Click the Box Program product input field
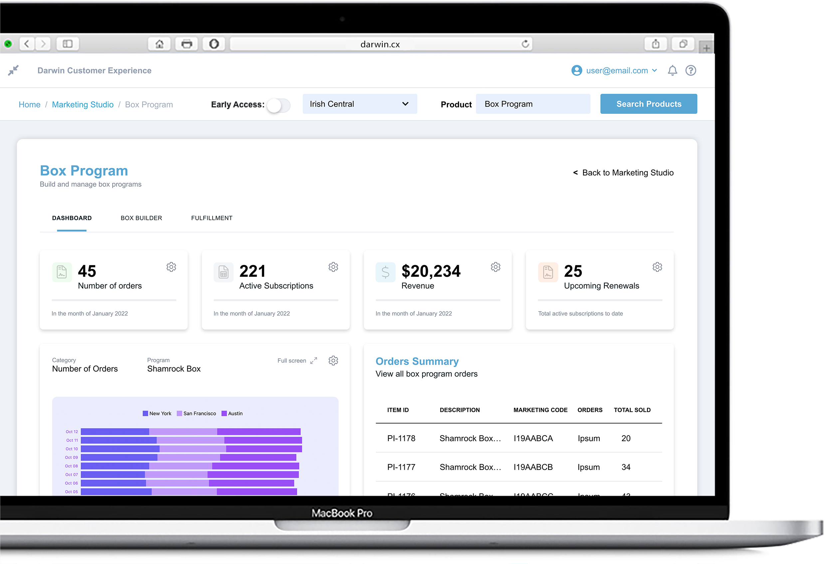 point(533,104)
